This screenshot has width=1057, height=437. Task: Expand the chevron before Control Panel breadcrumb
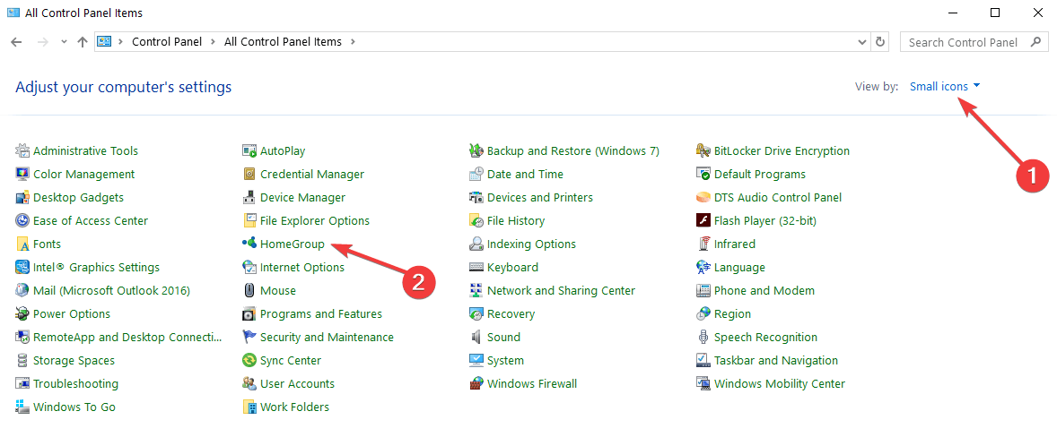click(120, 42)
